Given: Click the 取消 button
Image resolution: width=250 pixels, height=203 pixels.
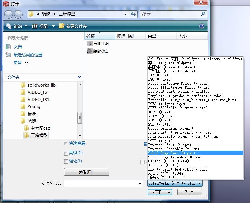Looking at the screenshot, I should [x=190, y=192].
